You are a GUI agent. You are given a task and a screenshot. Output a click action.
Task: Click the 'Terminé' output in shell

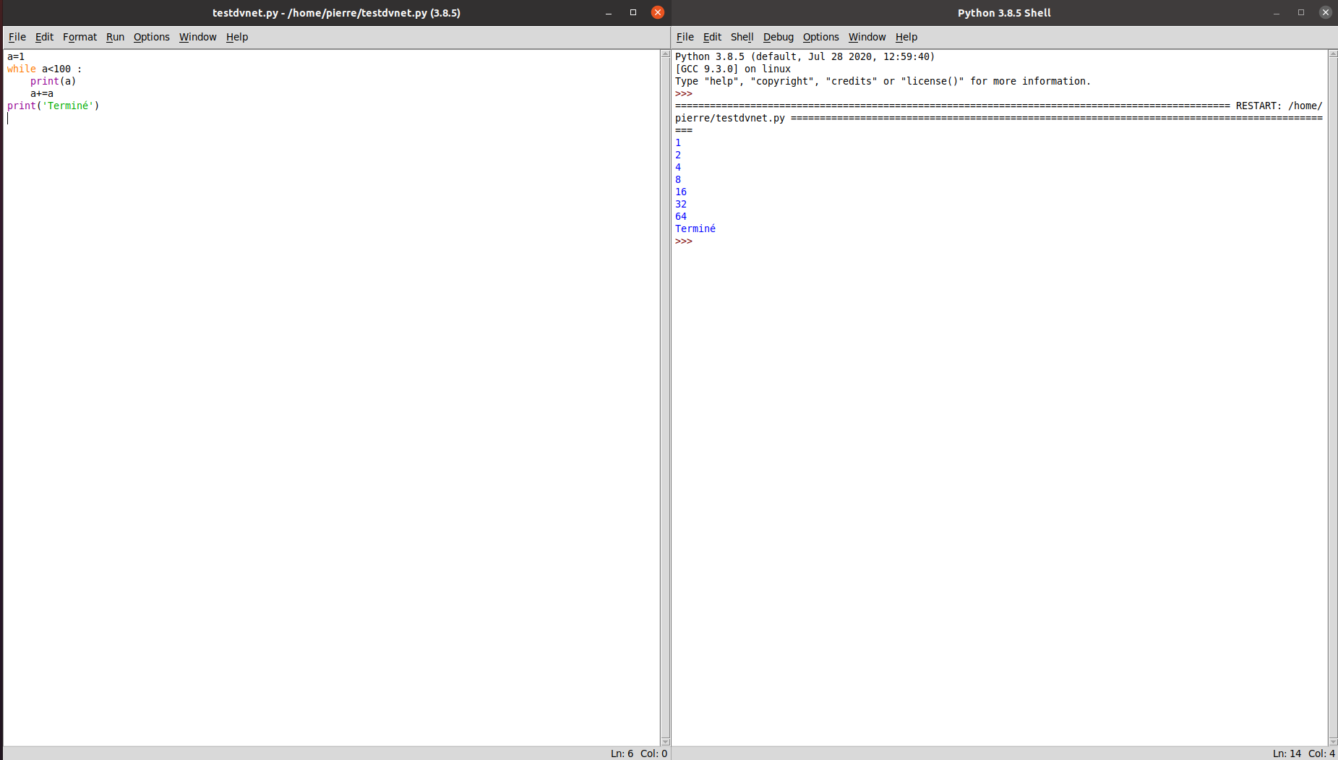click(695, 229)
